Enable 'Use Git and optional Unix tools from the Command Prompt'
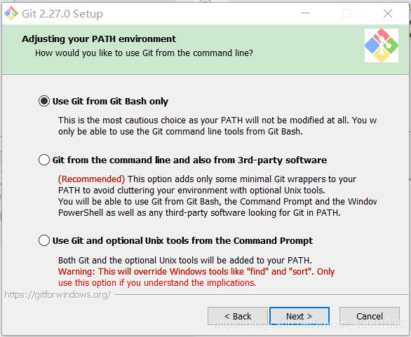The image size is (411, 337). [x=44, y=240]
